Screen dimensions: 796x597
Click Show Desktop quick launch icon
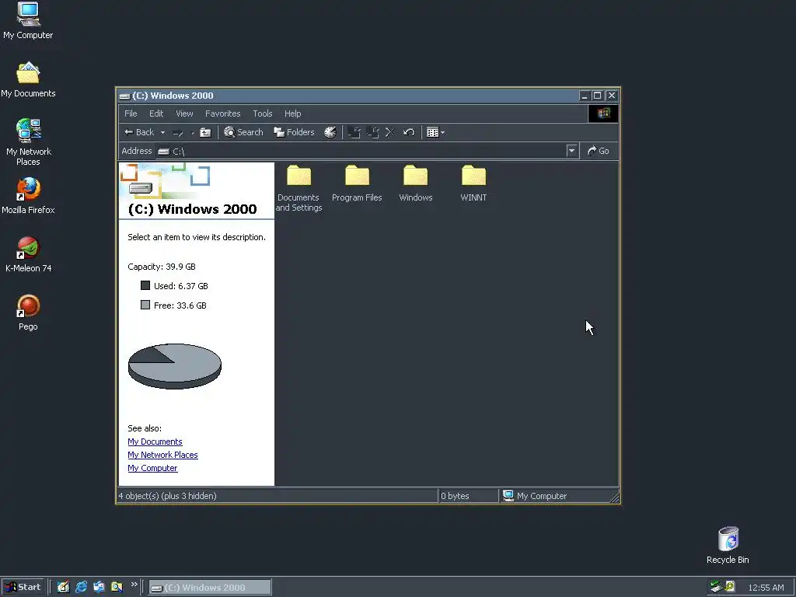pos(63,587)
